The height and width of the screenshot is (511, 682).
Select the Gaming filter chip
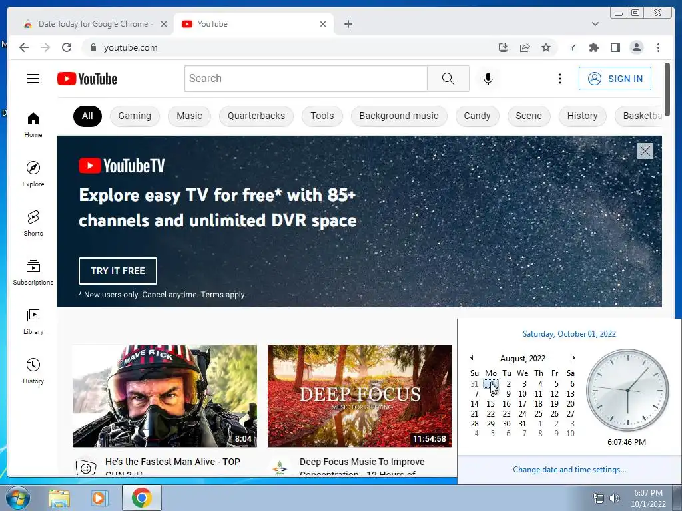135,116
